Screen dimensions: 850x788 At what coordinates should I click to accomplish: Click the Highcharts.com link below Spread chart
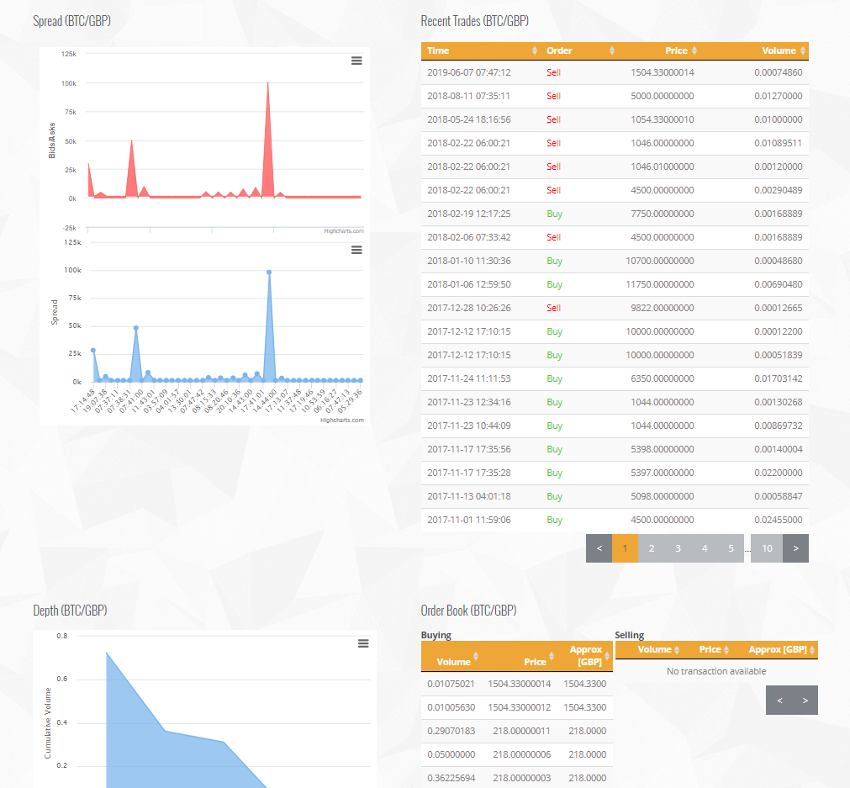341,420
